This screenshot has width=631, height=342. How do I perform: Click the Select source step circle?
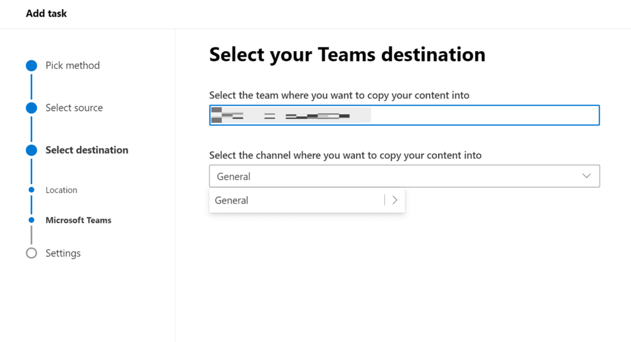click(x=31, y=108)
